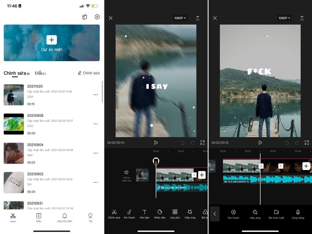Open the 1080P resolution dropdown
This screenshot has height=234, width=312.
point(180,18)
